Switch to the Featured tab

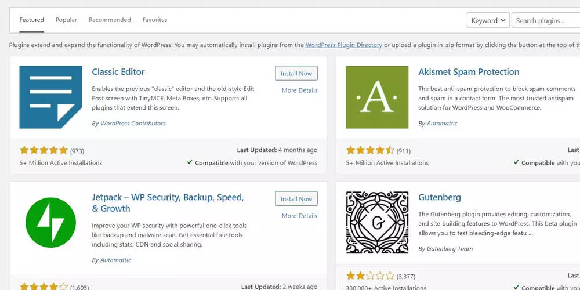31,20
